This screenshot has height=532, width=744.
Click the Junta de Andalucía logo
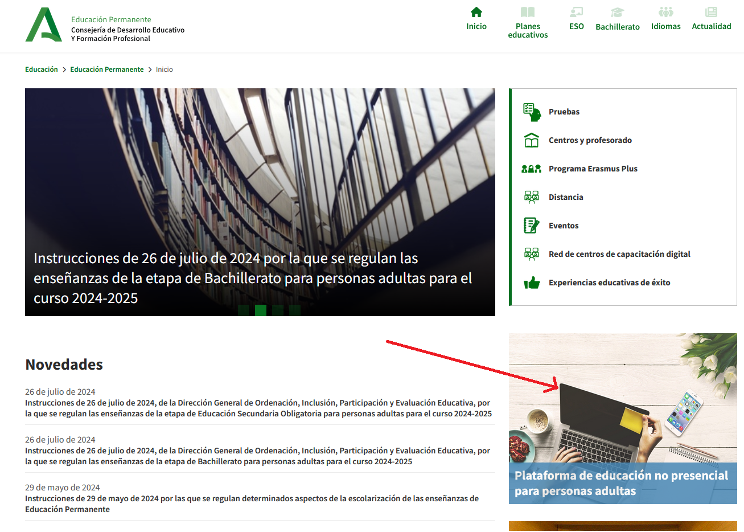44,25
